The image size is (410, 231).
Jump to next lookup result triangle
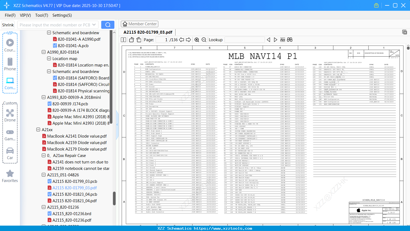(275, 40)
